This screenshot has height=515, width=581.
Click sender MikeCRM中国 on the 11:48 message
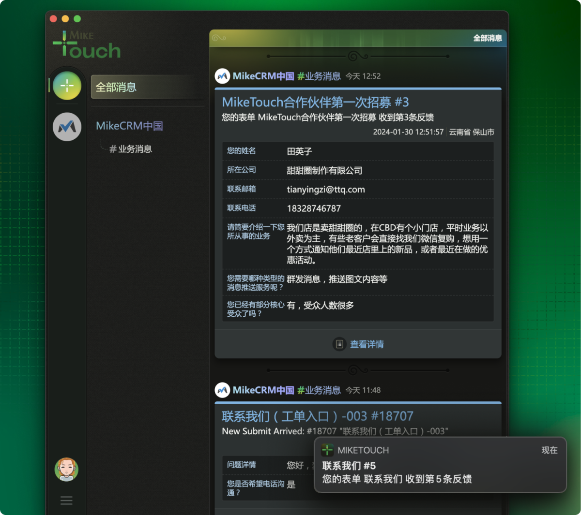pyautogui.click(x=263, y=390)
